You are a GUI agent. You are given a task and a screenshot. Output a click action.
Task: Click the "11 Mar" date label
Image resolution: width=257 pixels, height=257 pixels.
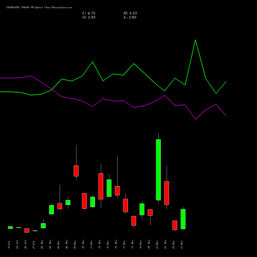pyautogui.click(x=91, y=245)
